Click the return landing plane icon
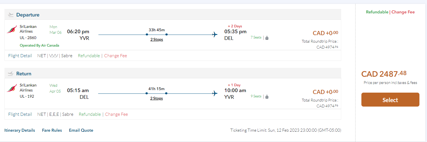Screen dimensions: 427x142 [x=11, y=74]
